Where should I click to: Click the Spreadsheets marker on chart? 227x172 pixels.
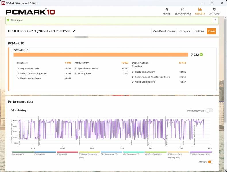[x=149, y=140]
